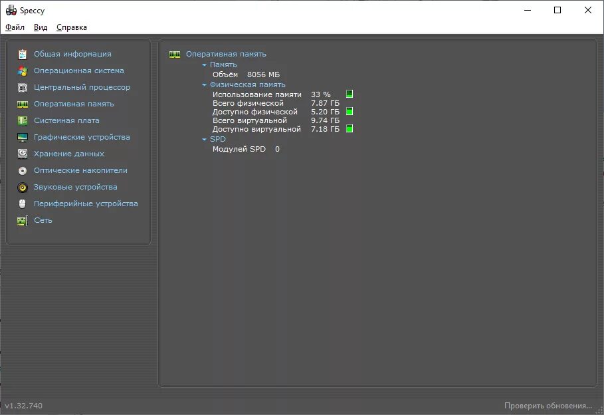Click the Использование памяти green indicator
Screen dimensions: 604x415
[x=350, y=94]
